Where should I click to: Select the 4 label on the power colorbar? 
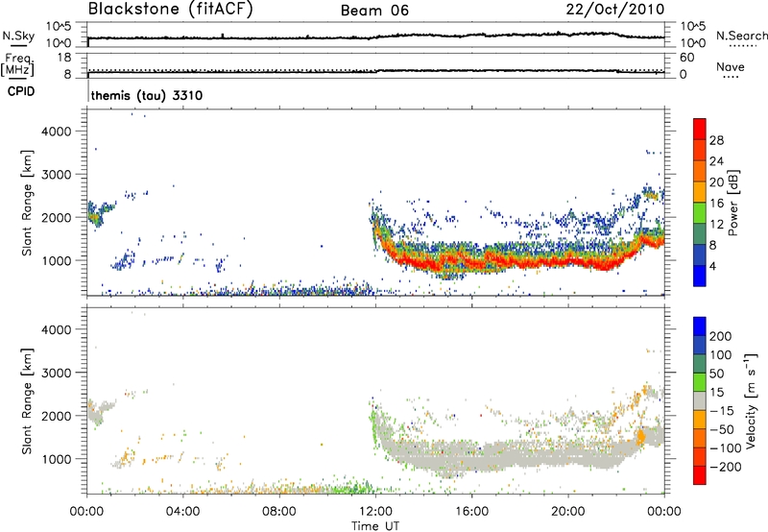point(713,266)
